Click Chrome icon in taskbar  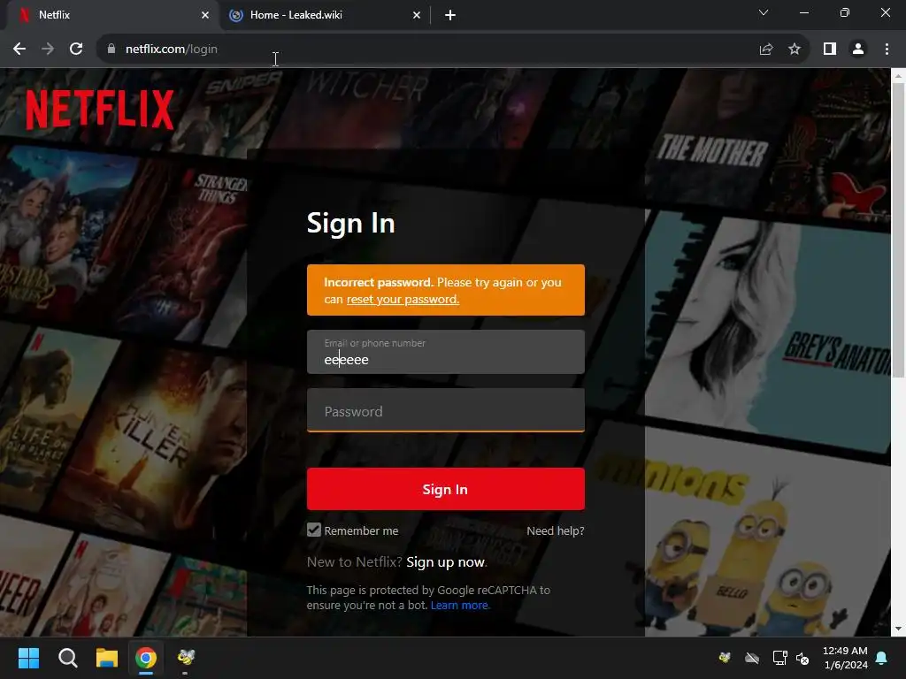(x=146, y=658)
